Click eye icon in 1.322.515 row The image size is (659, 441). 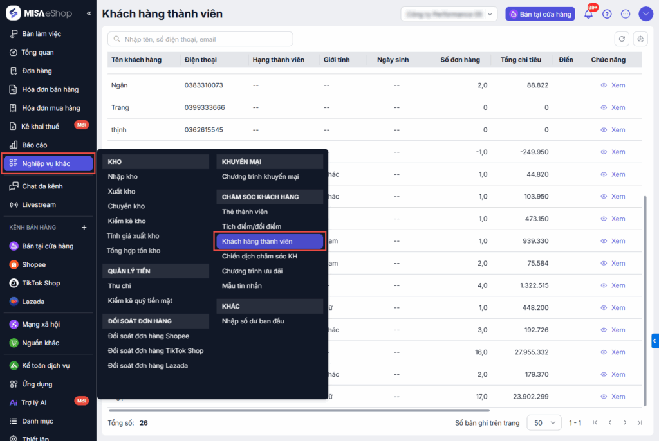coord(604,285)
